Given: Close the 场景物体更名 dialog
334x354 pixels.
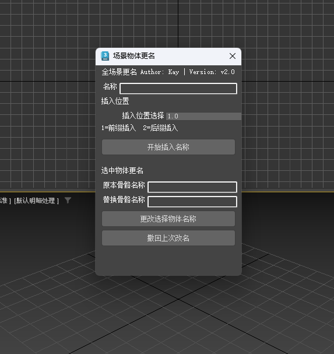Looking at the screenshot, I should click(233, 56).
